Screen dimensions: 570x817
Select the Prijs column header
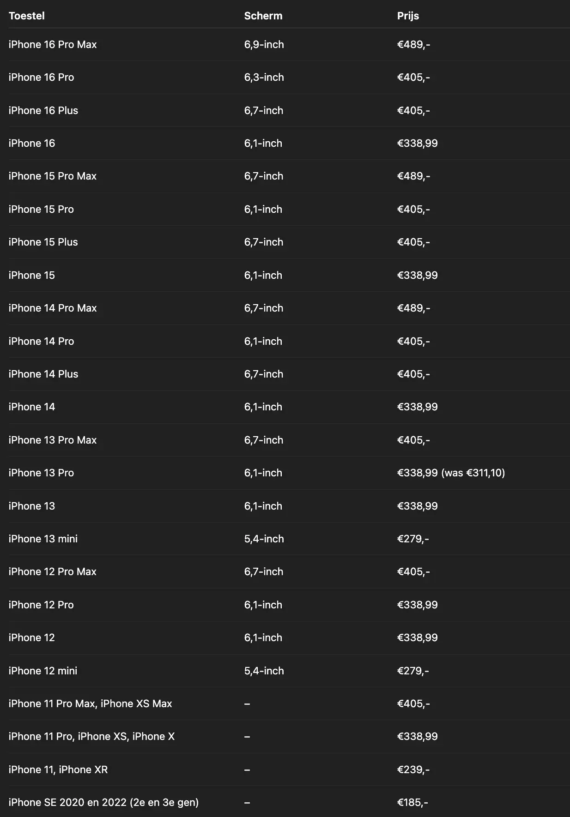pos(408,16)
